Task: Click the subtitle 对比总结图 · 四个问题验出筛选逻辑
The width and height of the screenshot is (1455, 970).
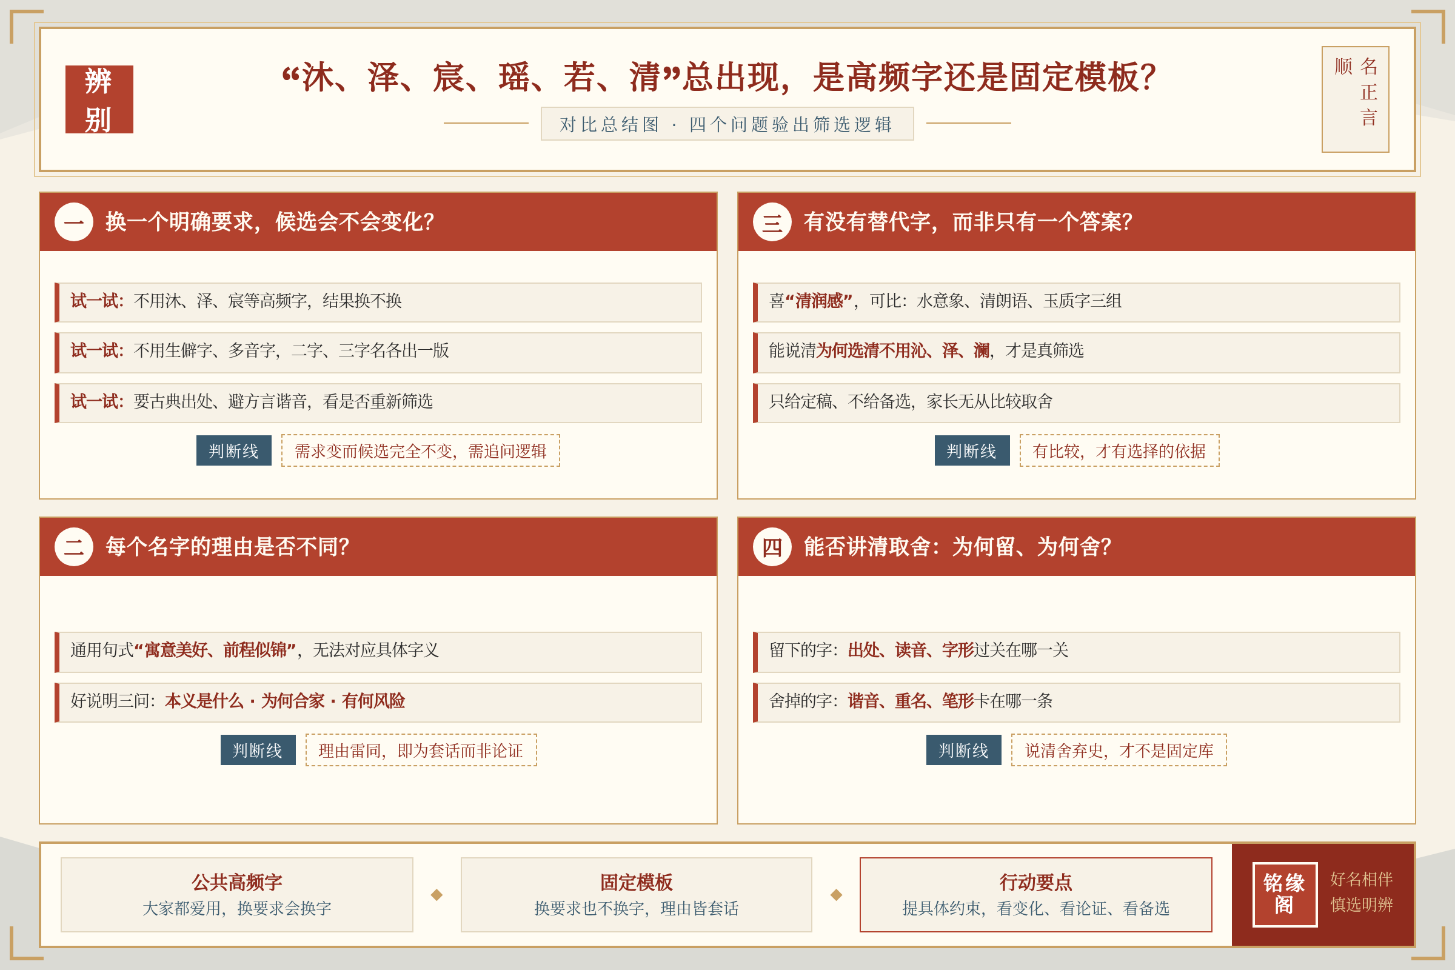Action: [x=727, y=124]
